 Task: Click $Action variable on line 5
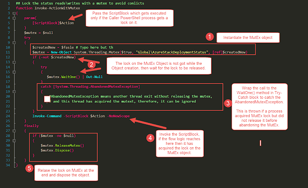tap(66, 23)
